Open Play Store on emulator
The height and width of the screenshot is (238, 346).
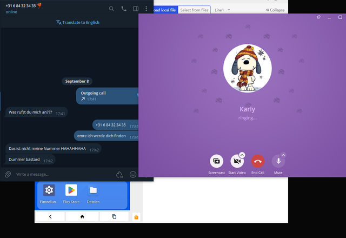[71, 194]
